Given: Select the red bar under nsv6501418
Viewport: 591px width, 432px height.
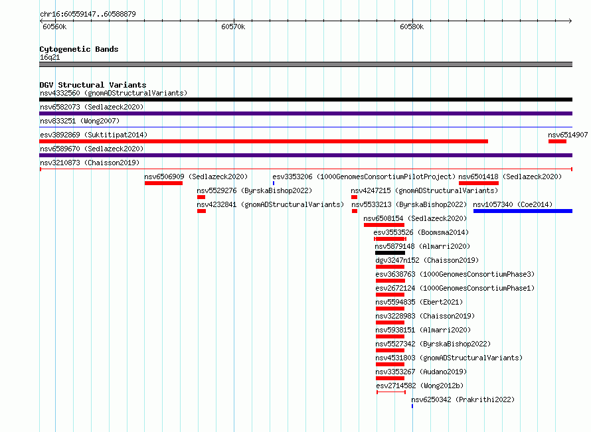Looking at the screenshot, I should pyautogui.click(x=479, y=183).
